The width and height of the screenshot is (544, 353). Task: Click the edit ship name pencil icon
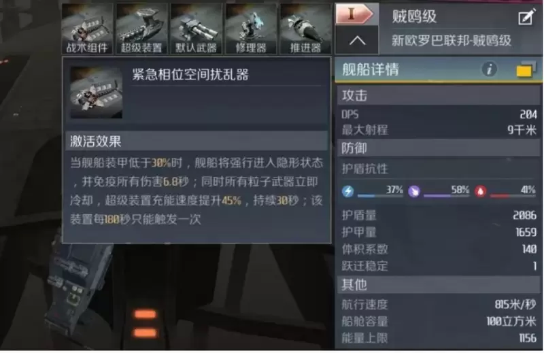pyautogui.click(x=527, y=17)
